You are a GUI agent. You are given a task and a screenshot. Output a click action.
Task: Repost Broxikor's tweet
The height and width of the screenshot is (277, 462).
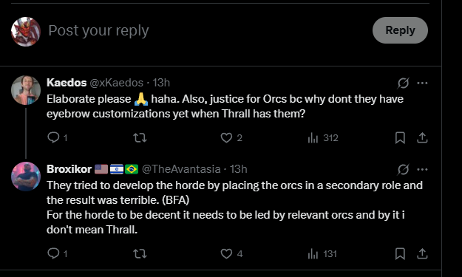pyautogui.click(x=140, y=253)
